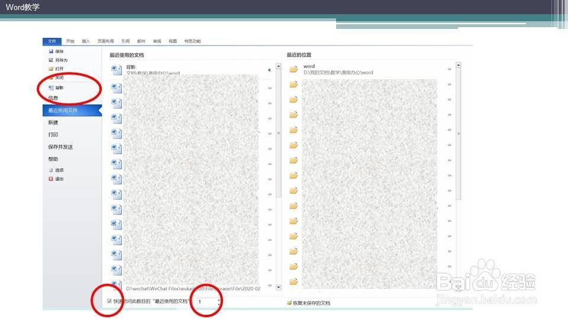Choose 另存为 (Save As)
The width and height of the screenshot is (568, 319).
tap(58, 60)
